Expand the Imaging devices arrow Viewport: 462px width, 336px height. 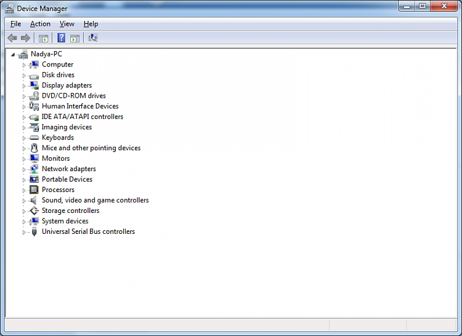pyautogui.click(x=24, y=127)
